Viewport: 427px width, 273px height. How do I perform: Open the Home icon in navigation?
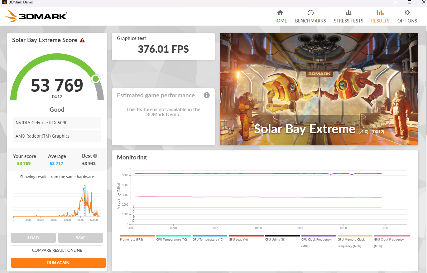tap(280, 12)
